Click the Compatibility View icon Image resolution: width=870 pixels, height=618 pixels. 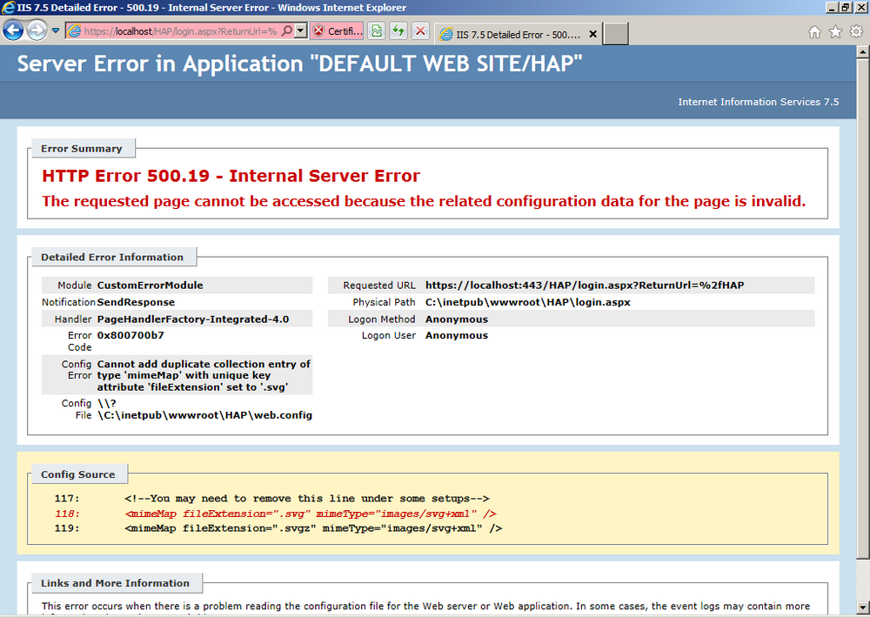376,31
